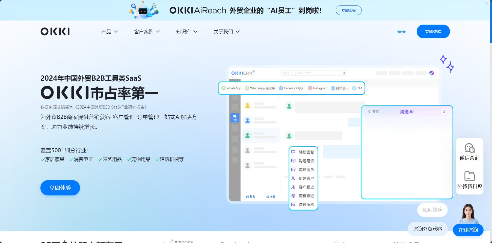Click the data source 艾瑞咨询 report text
This screenshot has width=492, height=243.
94,107
